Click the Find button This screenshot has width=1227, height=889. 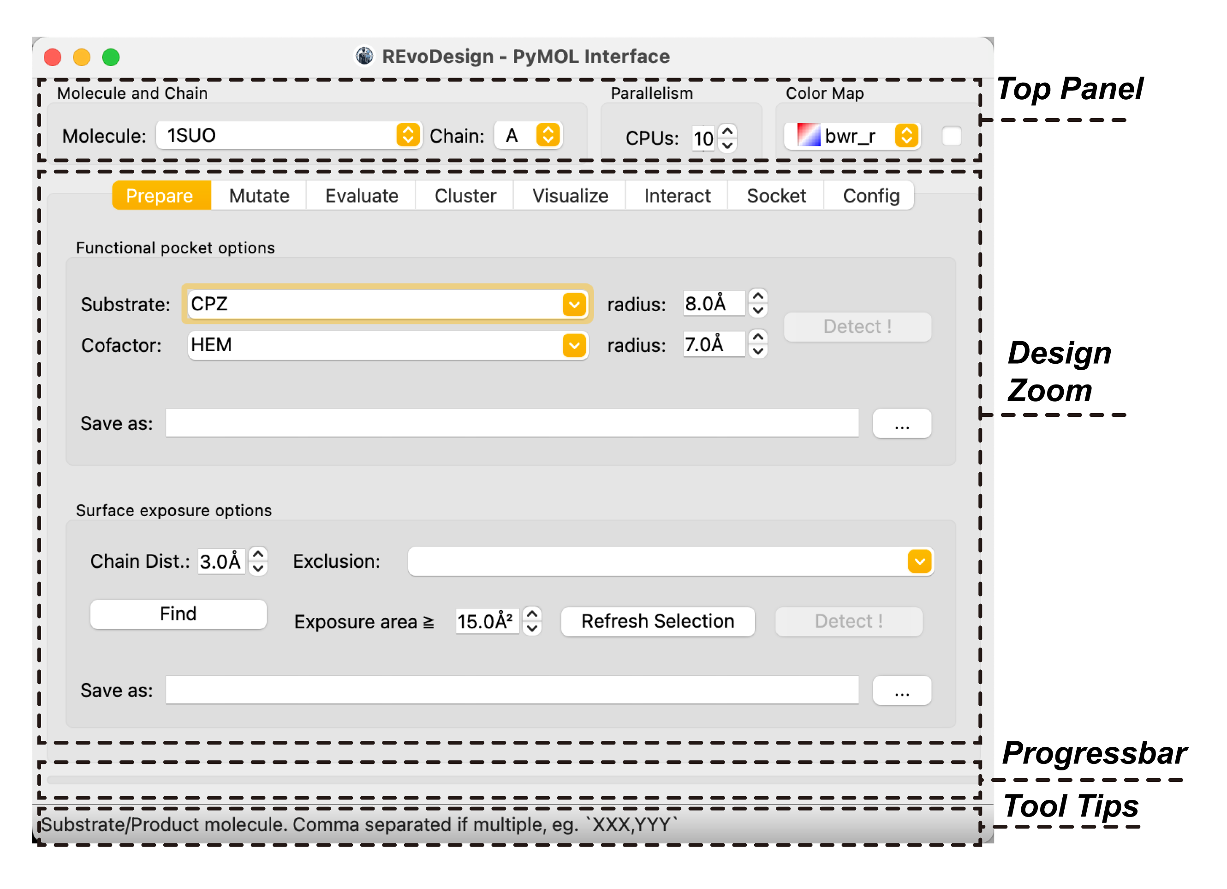178,614
